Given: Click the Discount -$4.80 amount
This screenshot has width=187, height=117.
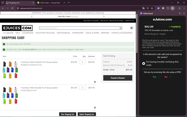Looking at the screenshot, I should tap(130, 65).
